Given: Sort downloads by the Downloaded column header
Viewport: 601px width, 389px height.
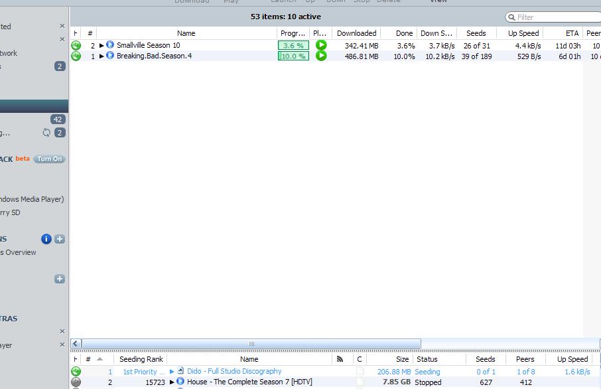Looking at the screenshot, I should tap(356, 33).
